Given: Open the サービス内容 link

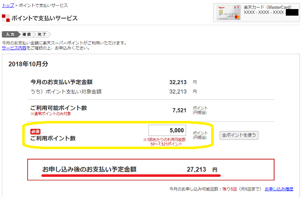Looking at the screenshot, I should tap(14, 48).
